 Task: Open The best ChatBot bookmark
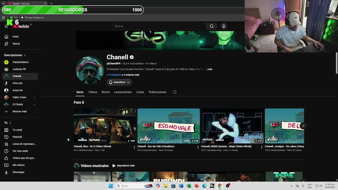(33, 18)
